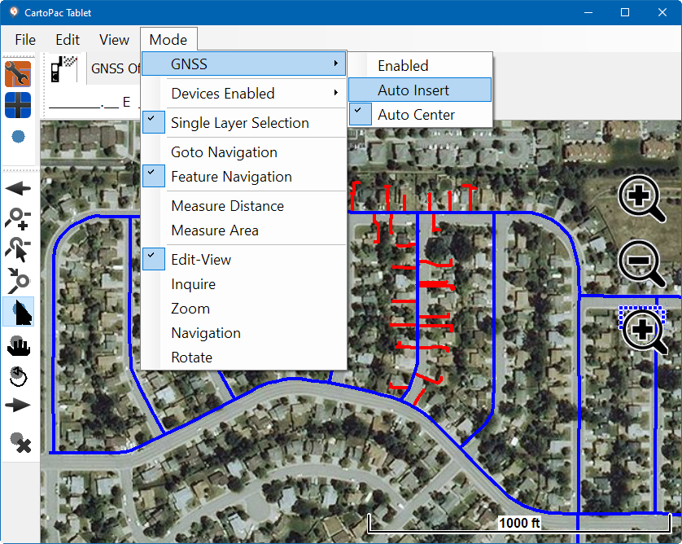
Task: Uncheck Single Layer Selection option
Action: (239, 123)
